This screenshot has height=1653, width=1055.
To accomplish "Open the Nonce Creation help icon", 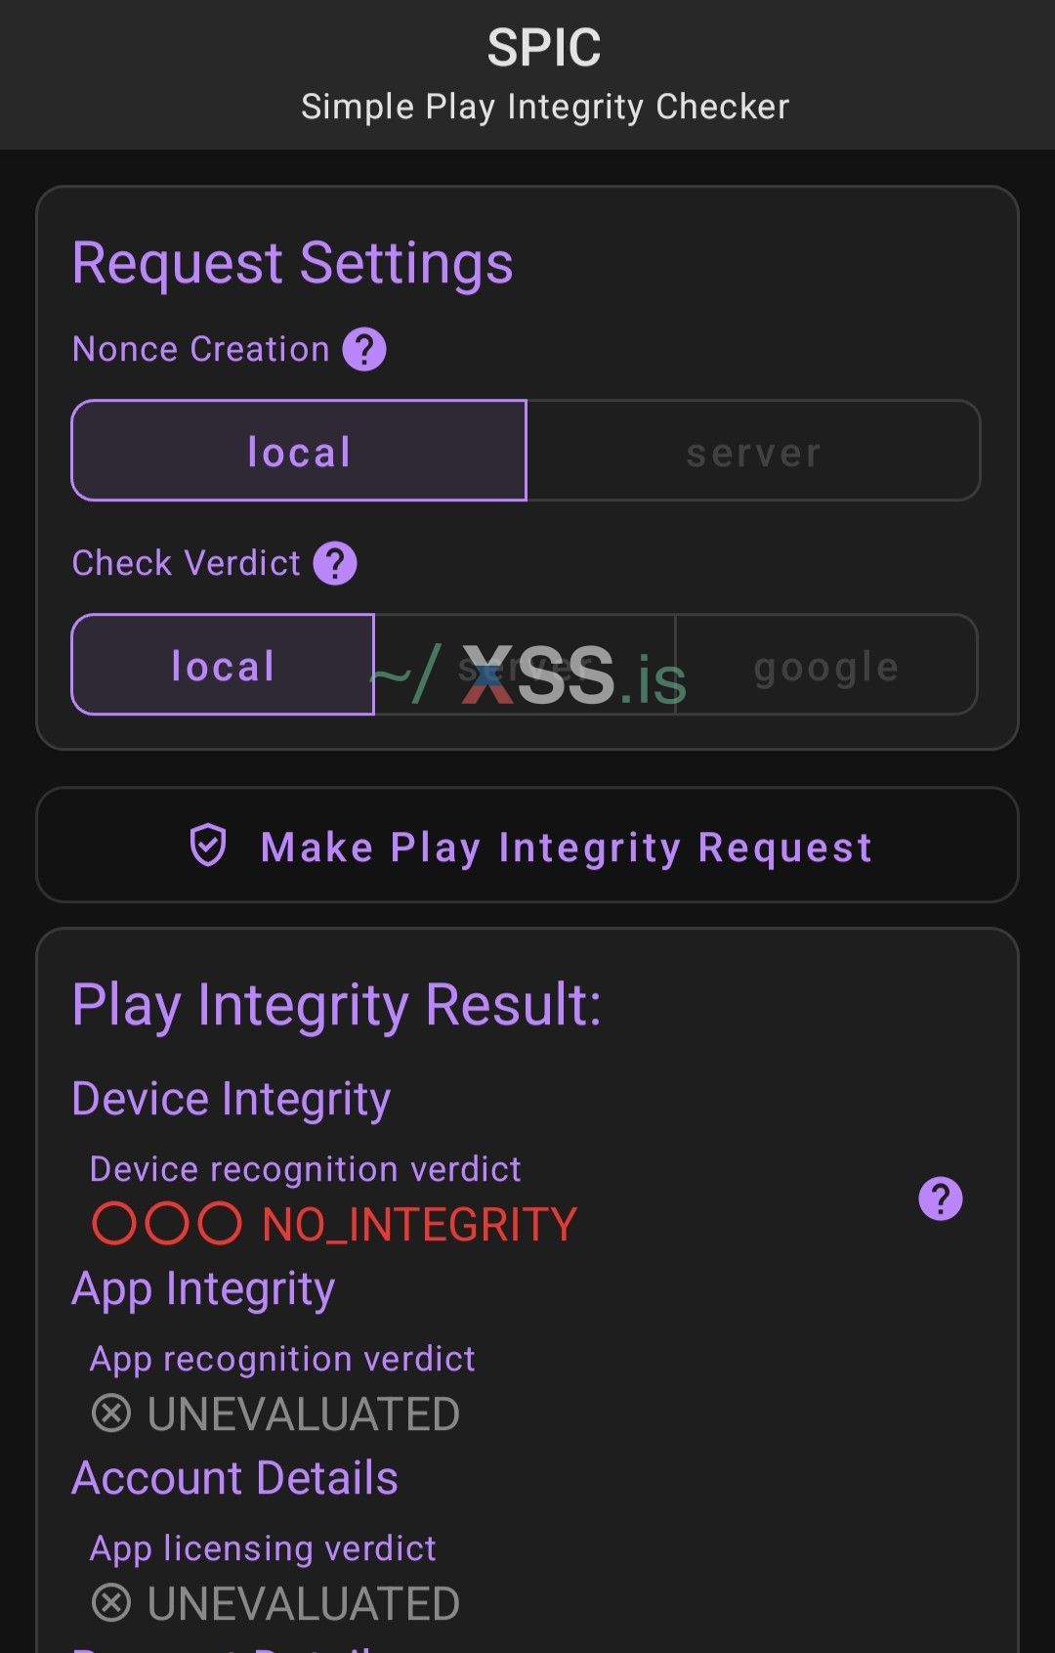I will pyautogui.click(x=364, y=350).
